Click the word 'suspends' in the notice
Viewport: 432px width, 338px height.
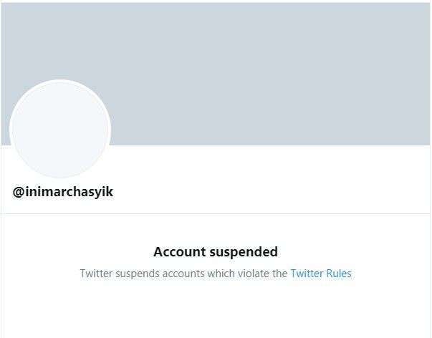[x=138, y=274]
